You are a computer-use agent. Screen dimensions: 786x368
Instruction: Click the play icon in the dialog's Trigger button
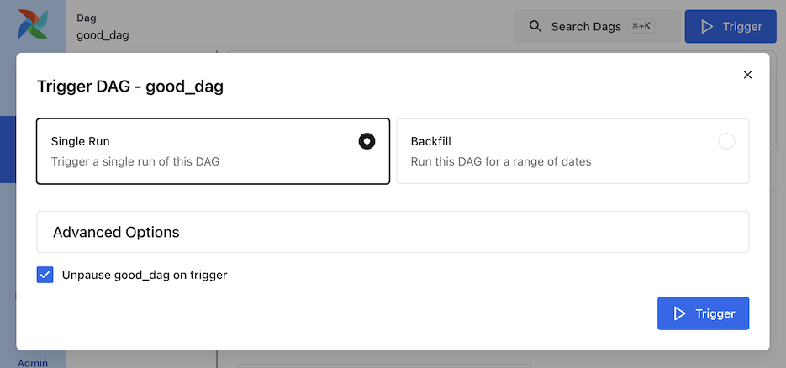click(x=679, y=313)
